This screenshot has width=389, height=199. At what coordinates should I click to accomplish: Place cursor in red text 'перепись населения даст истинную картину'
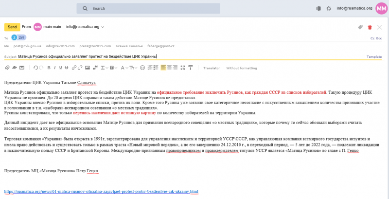[x=114, y=113]
